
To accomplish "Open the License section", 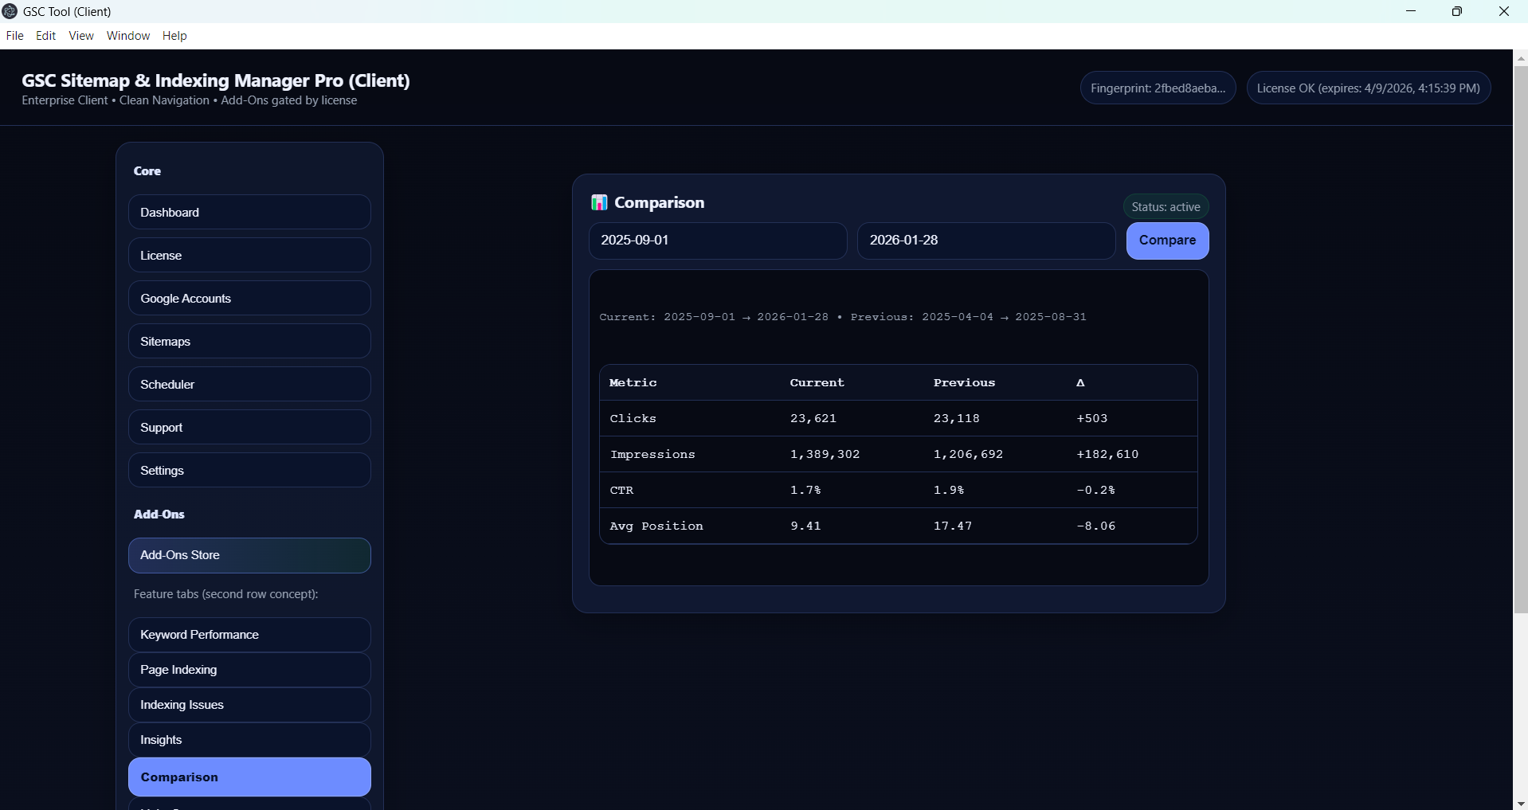I will pyautogui.click(x=249, y=256).
